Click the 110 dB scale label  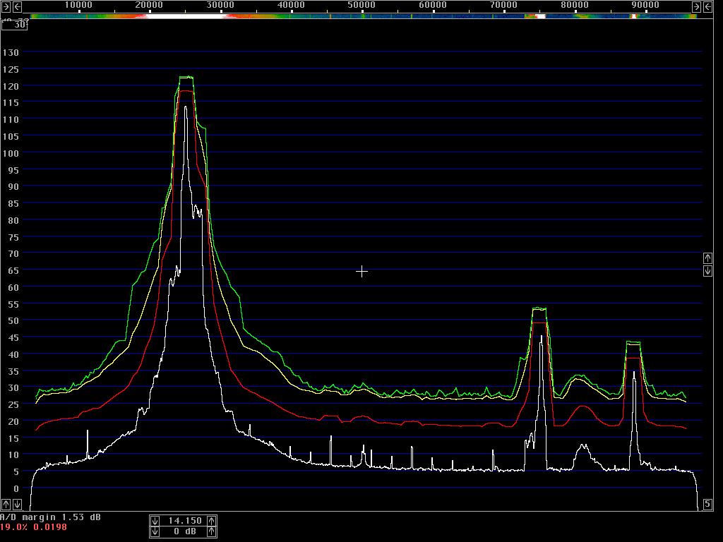[x=11, y=119]
